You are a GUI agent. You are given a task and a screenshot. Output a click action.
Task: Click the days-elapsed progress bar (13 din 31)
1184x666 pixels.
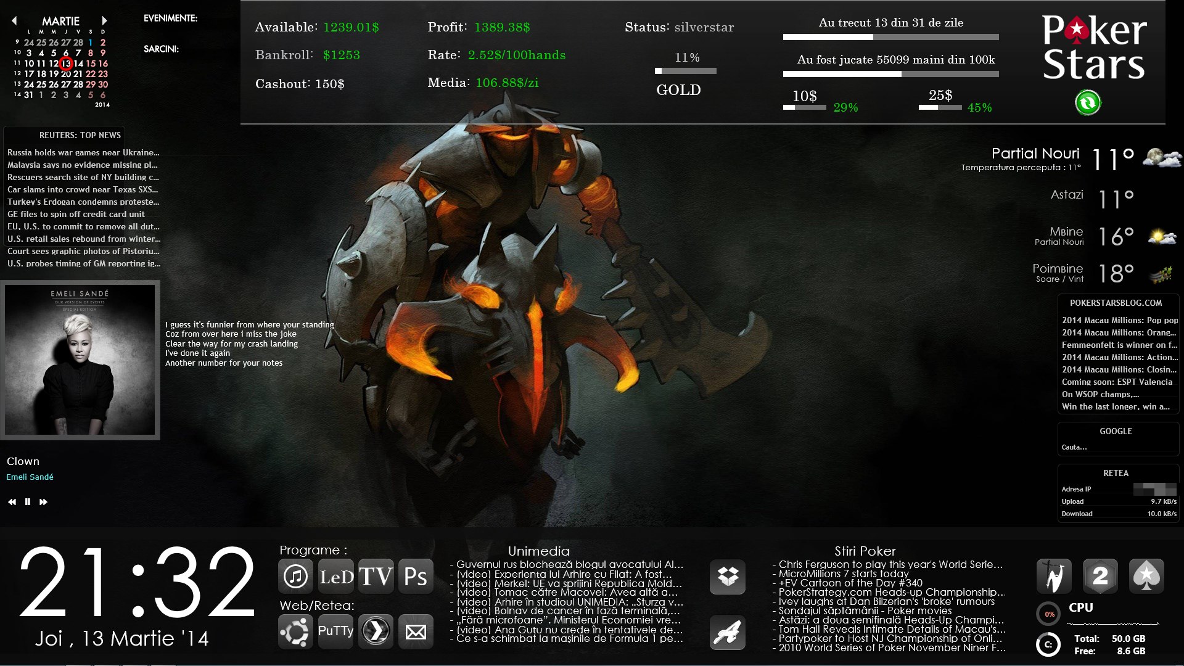[x=891, y=37]
